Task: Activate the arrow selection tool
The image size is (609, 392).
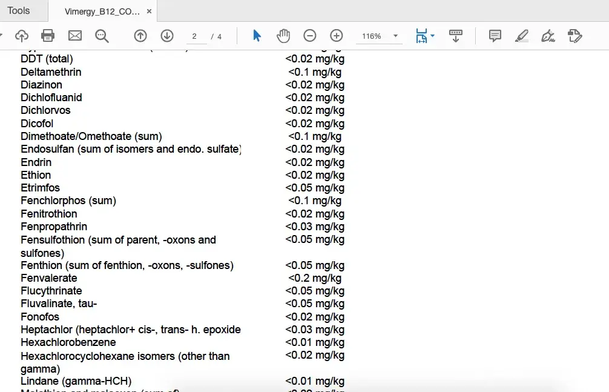Action: point(257,36)
